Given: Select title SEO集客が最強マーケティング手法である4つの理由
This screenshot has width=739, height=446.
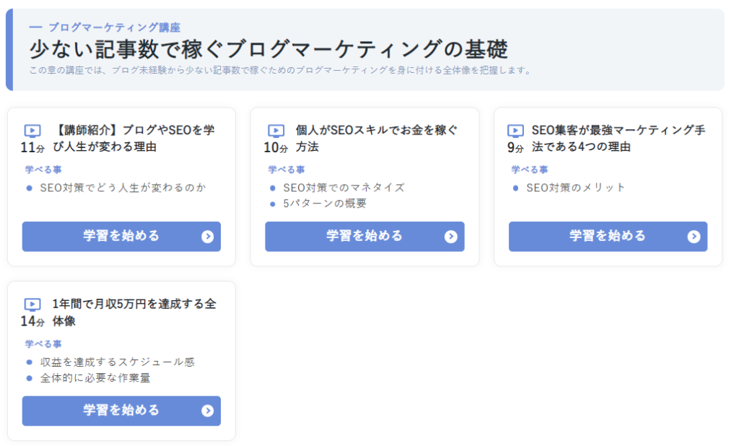Looking at the screenshot, I should tap(618, 139).
